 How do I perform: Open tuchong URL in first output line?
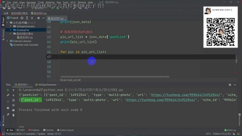tap(186, 95)
